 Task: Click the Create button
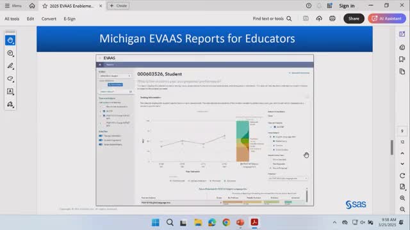coord(118,6)
